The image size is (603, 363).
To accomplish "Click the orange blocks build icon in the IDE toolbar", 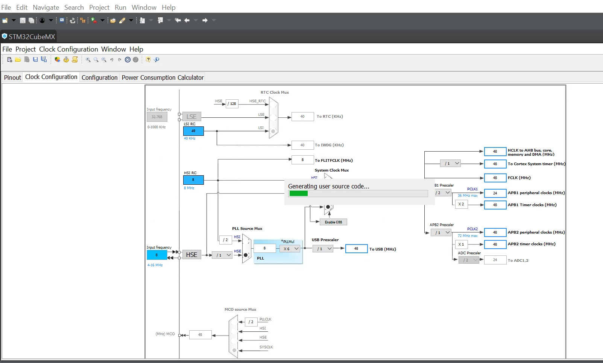I will 83,20.
